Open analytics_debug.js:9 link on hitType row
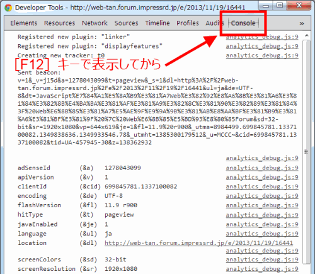Screen dimensions: 315x274 pyautogui.click(x=262, y=215)
